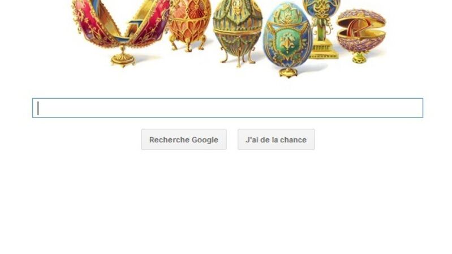The height and width of the screenshot is (254, 452).
Task: Click the gold stand under the red egg
Action: (x=123, y=58)
